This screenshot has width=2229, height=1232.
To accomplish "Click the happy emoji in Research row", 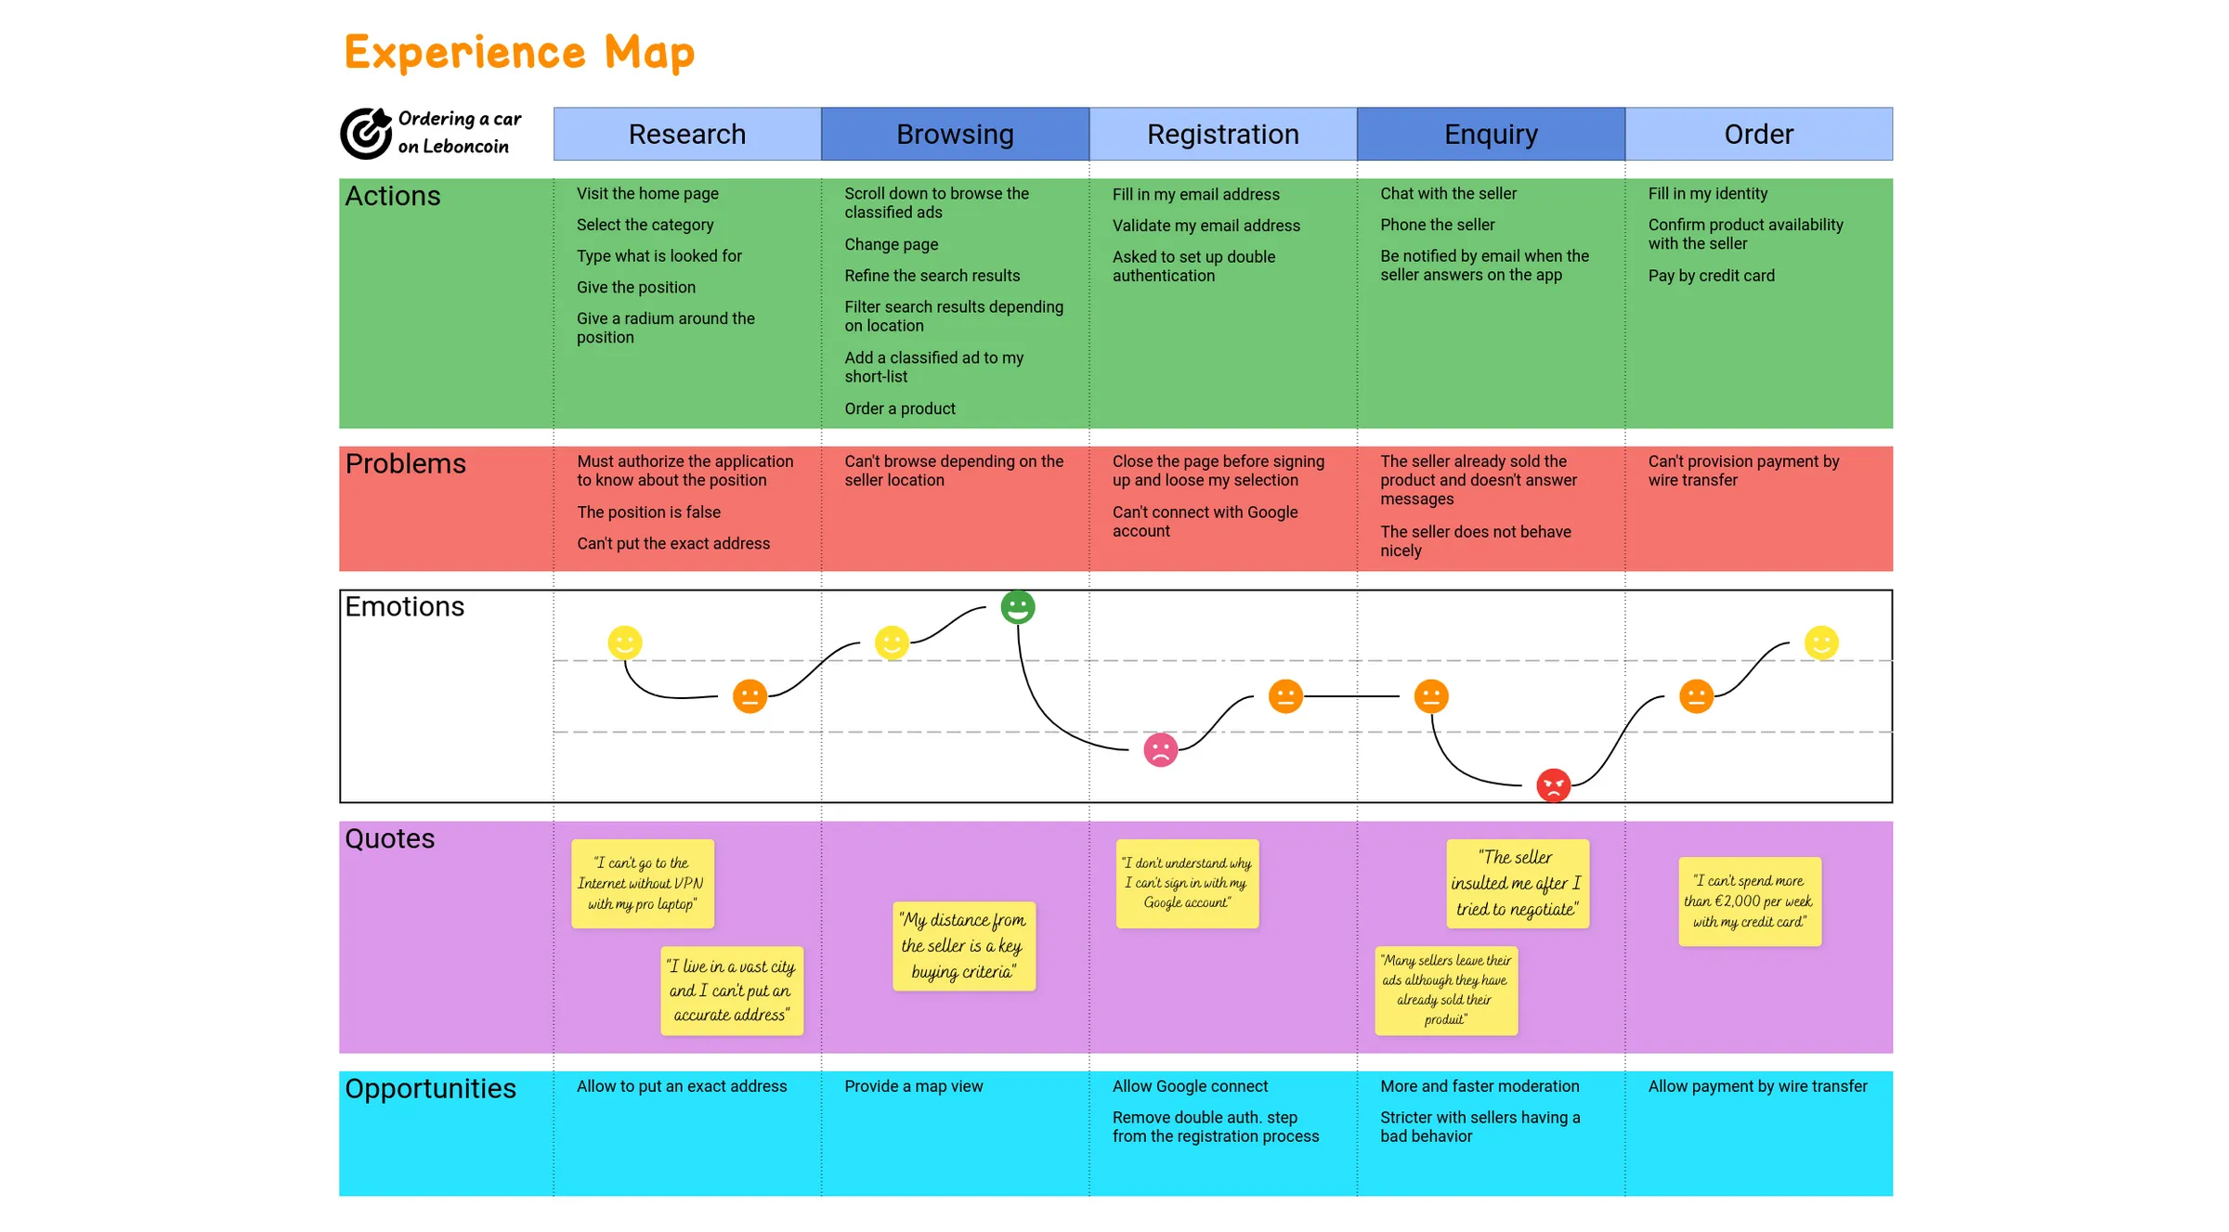I will (x=620, y=643).
